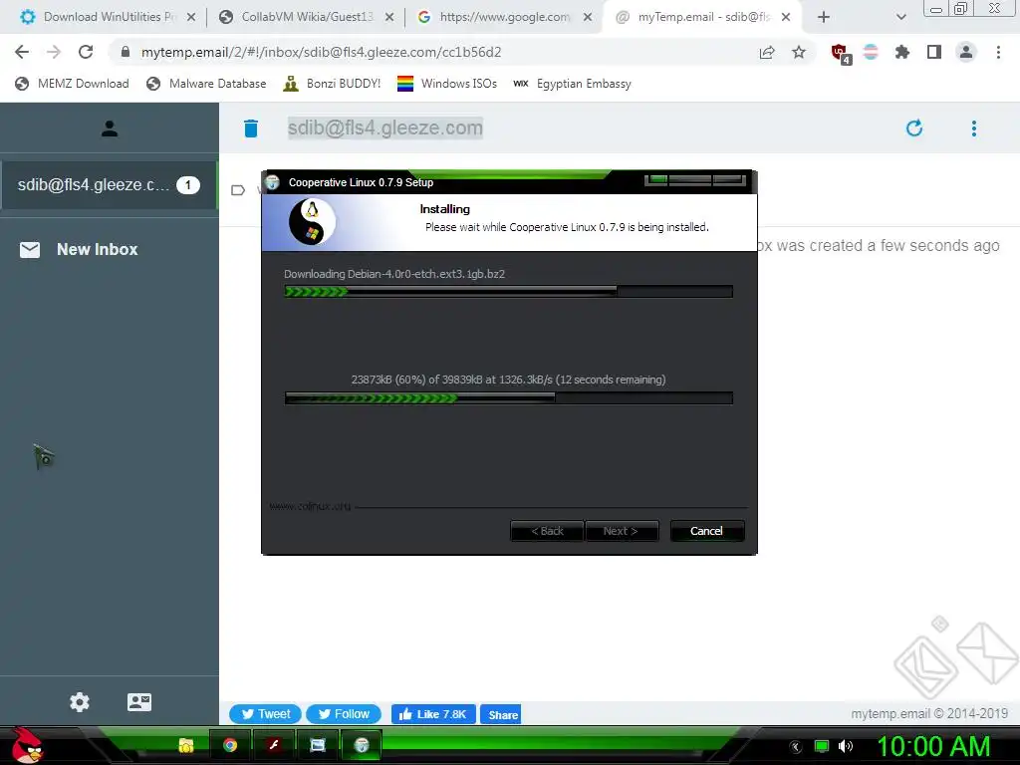Toggle the browser side panel
Screen dimensions: 1020x765
click(x=934, y=52)
